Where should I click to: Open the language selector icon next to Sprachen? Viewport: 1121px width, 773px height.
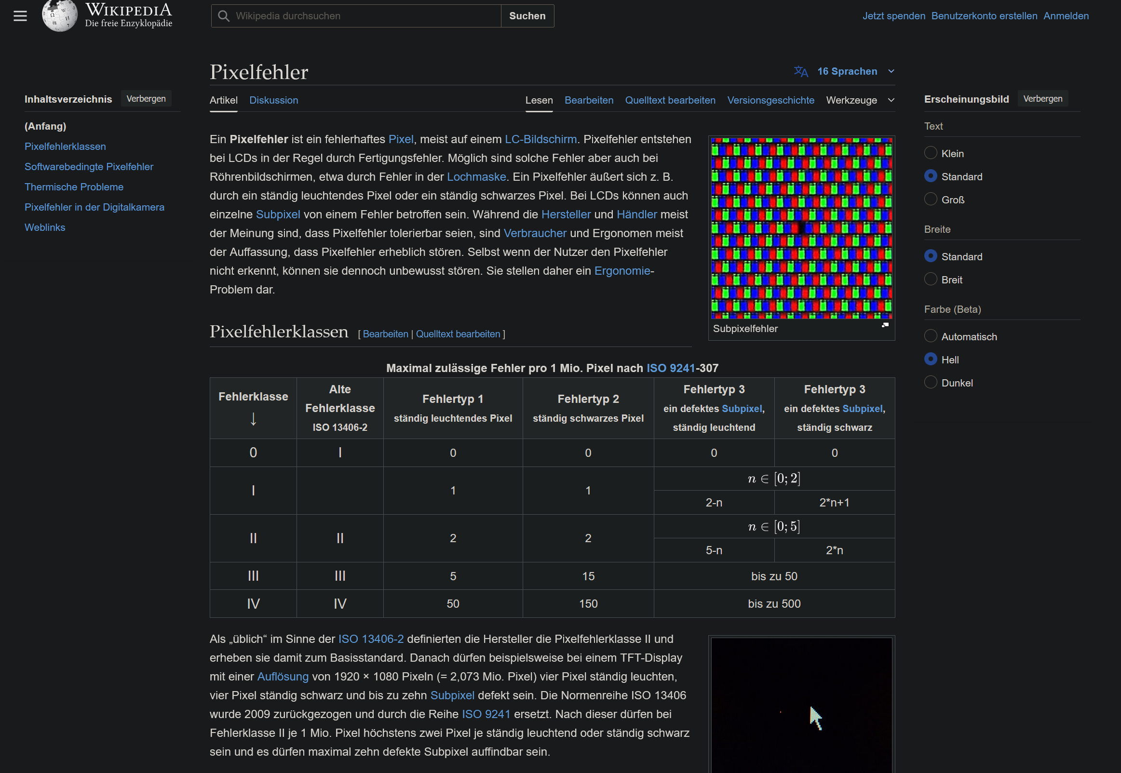click(x=800, y=71)
